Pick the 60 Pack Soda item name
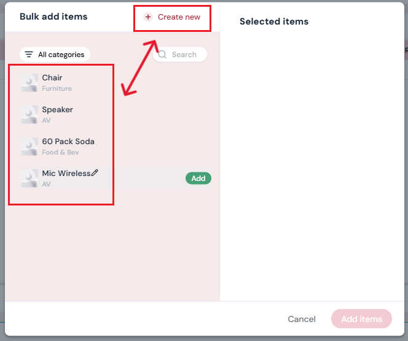This screenshot has height=341, width=408. click(68, 142)
